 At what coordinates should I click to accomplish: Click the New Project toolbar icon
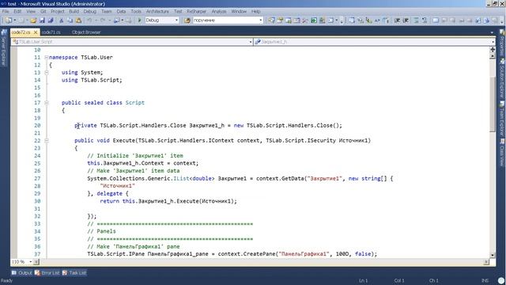9,20
